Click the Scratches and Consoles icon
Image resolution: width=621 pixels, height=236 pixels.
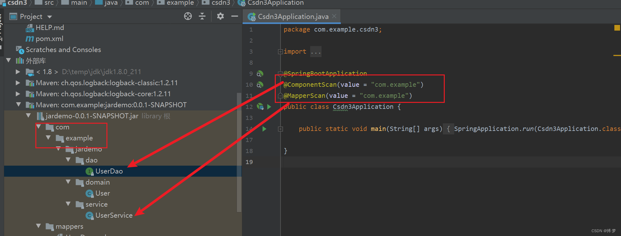[x=20, y=50]
